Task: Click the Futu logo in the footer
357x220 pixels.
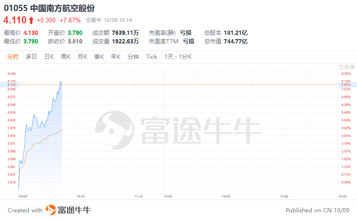Action: (51, 210)
